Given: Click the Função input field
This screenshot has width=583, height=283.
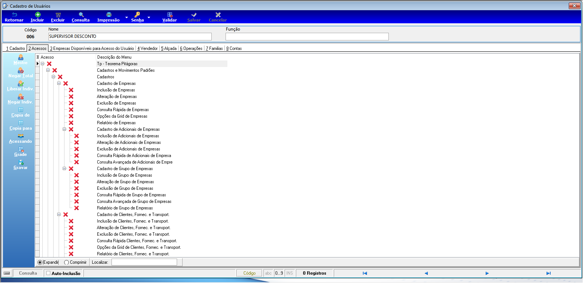Looking at the screenshot, I should (x=307, y=36).
